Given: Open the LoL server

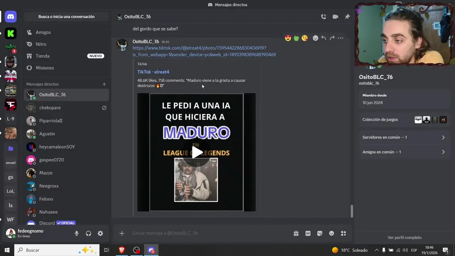Looking at the screenshot, I should click(x=11, y=191).
